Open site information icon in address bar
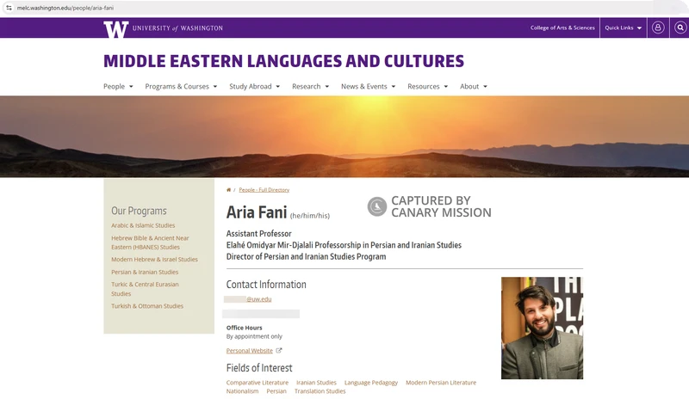Image resolution: width=689 pixels, height=399 pixels. (9, 7)
